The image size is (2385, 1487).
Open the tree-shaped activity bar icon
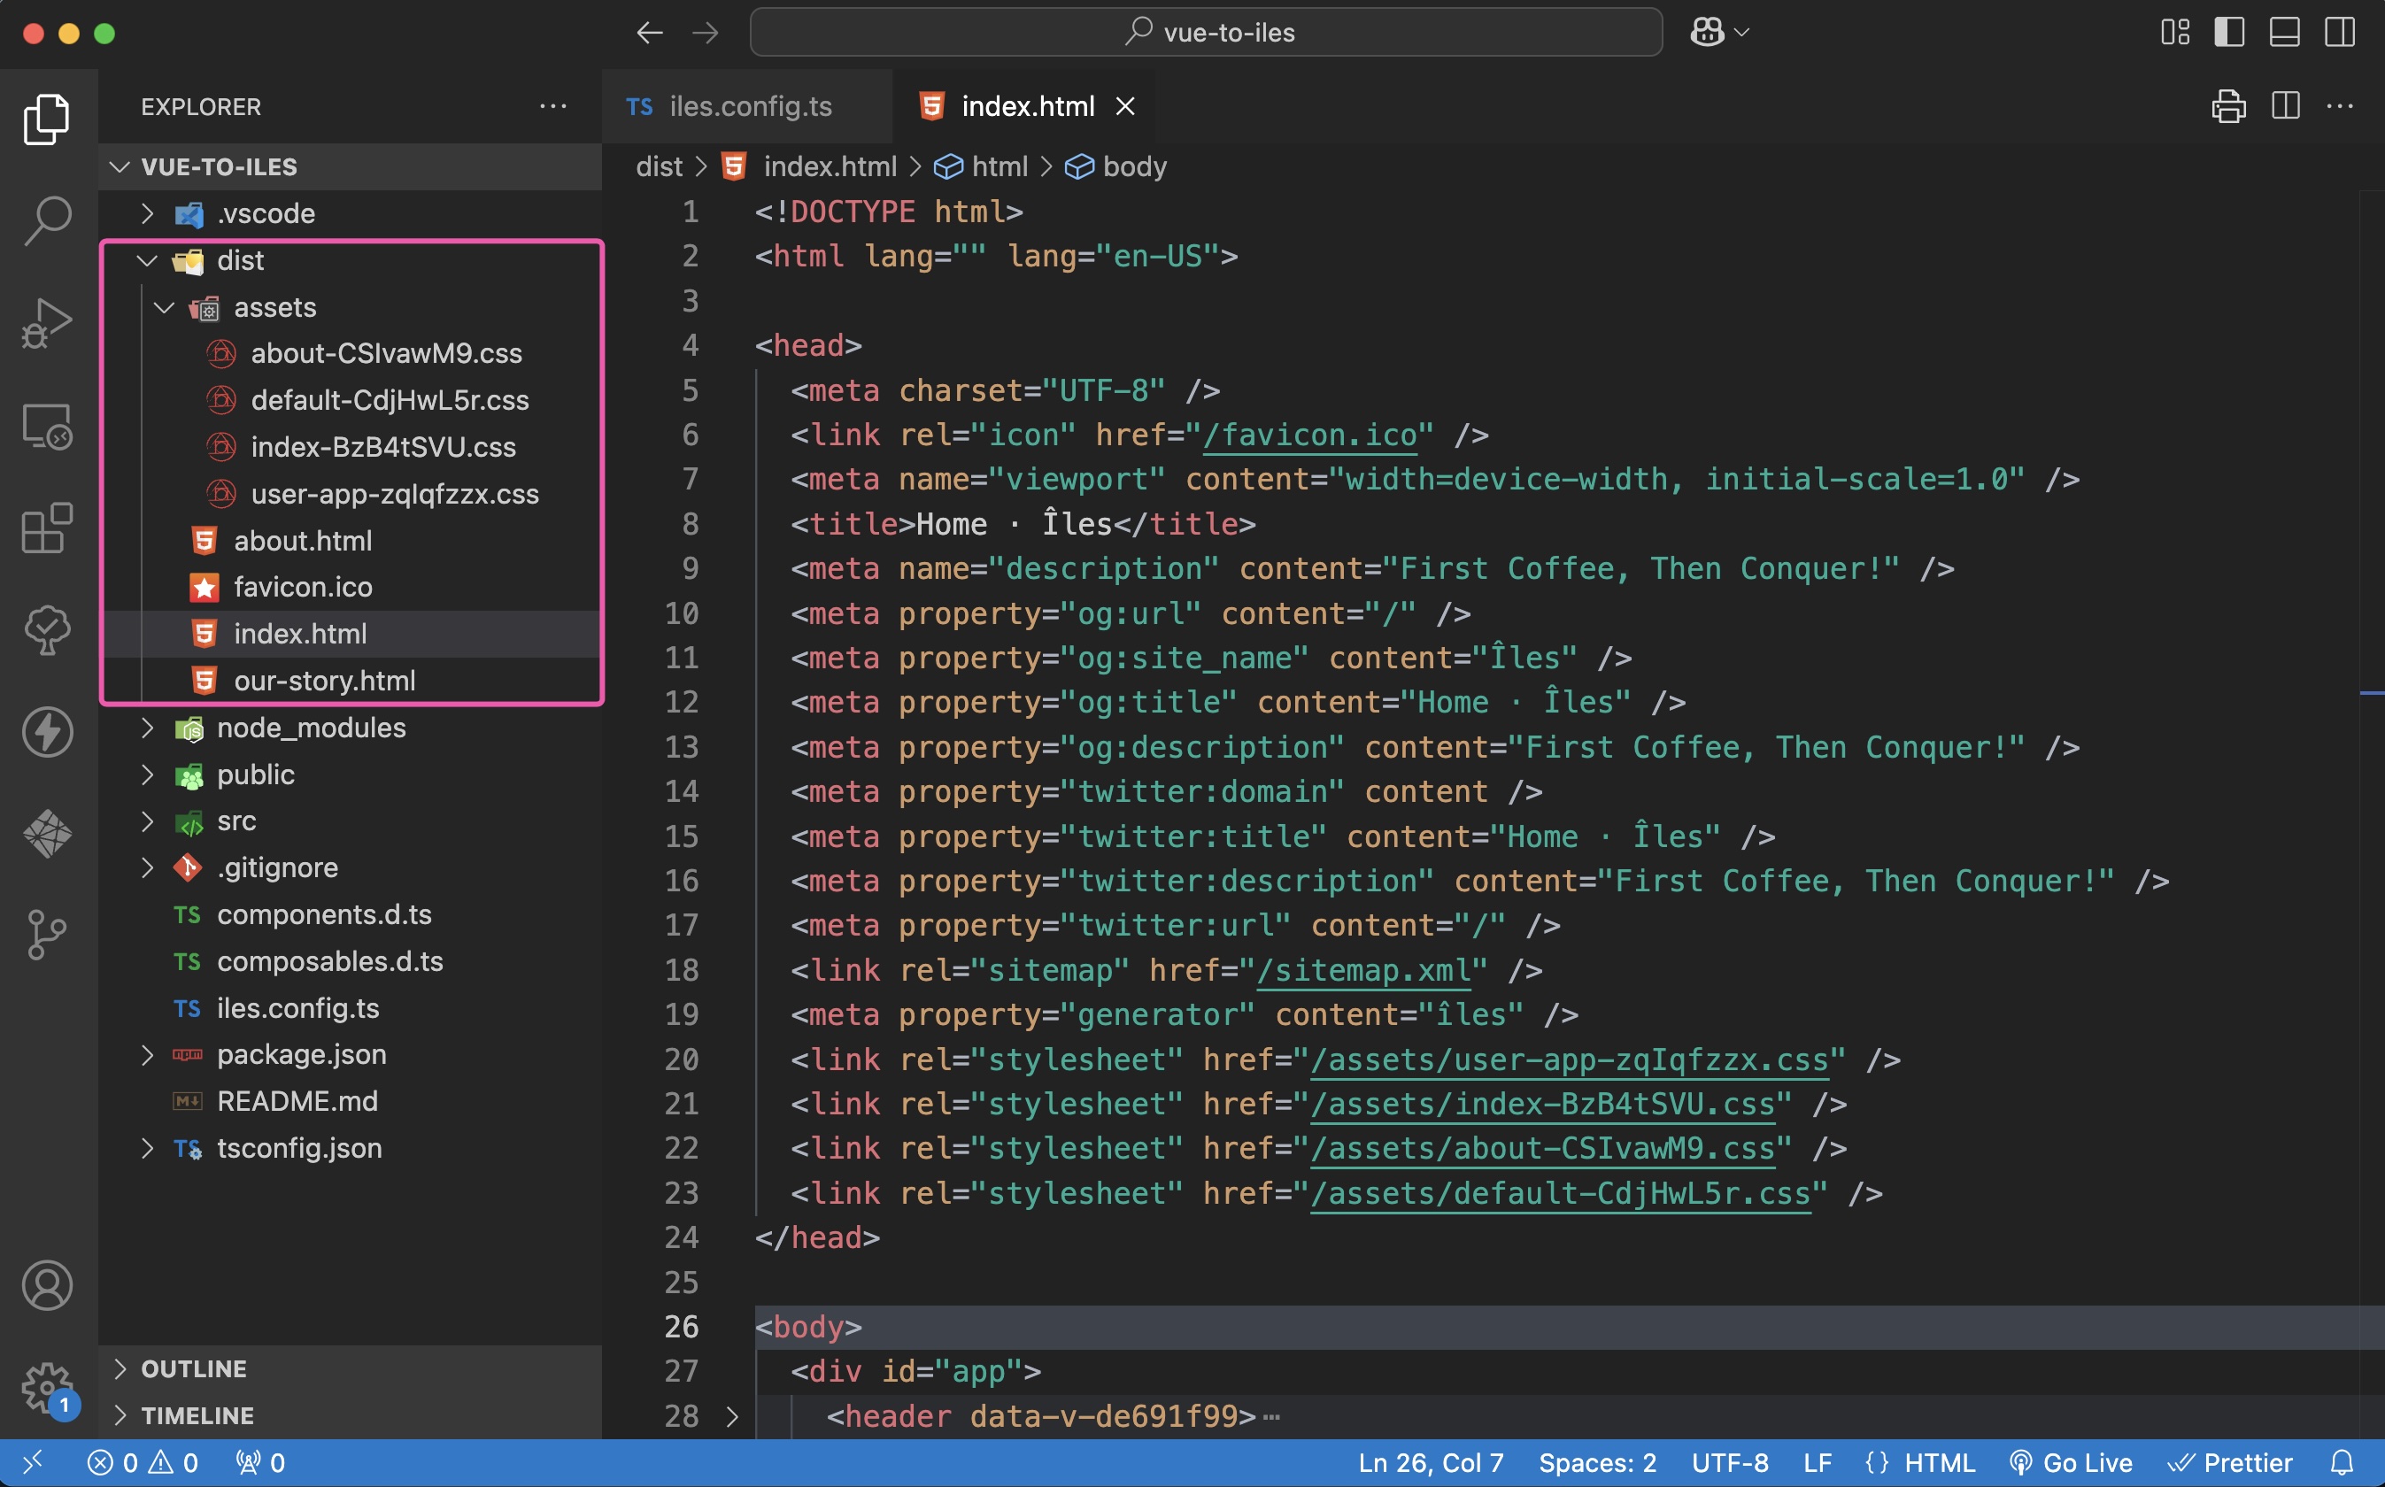47,630
